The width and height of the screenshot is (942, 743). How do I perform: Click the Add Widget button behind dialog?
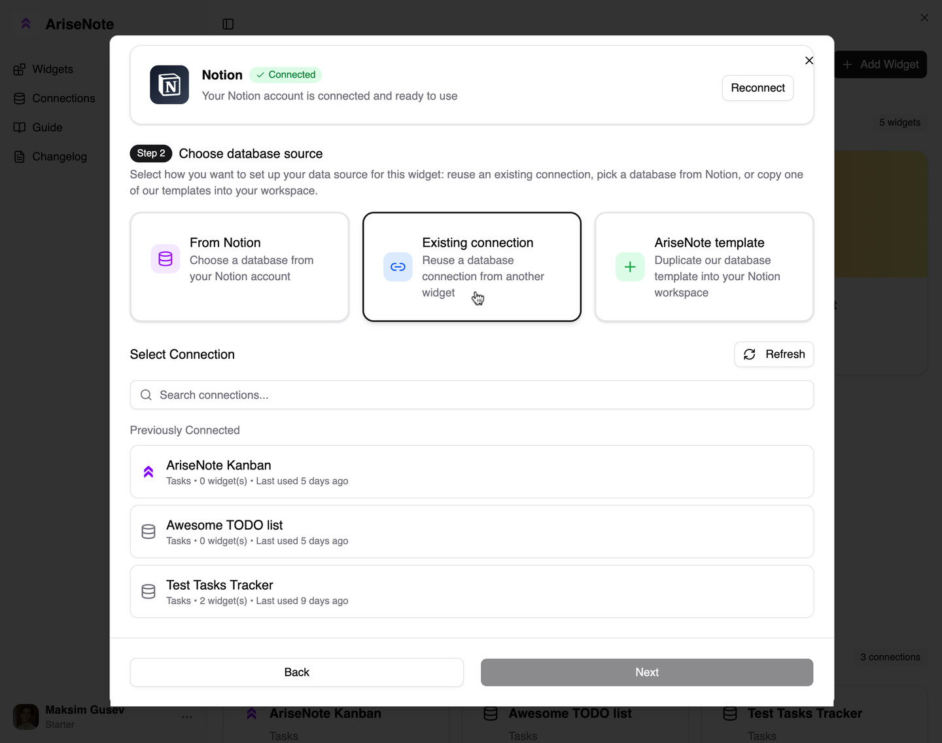click(x=881, y=64)
